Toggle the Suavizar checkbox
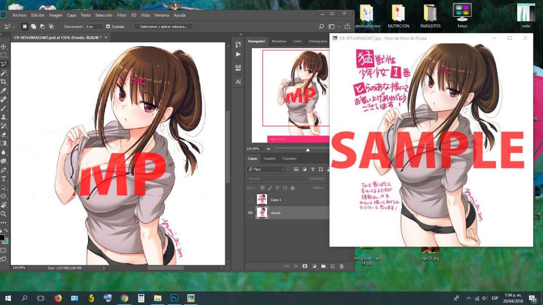Image resolution: width=543 pixels, height=305 pixels. [x=108, y=27]
